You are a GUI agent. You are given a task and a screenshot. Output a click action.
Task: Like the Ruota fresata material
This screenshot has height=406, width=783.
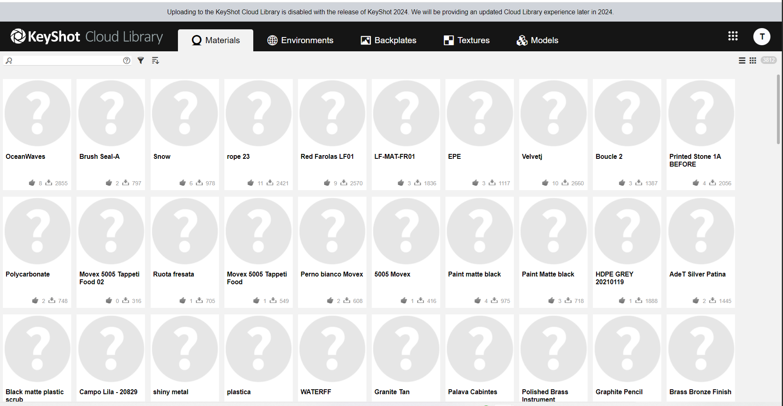click(182, 301)
